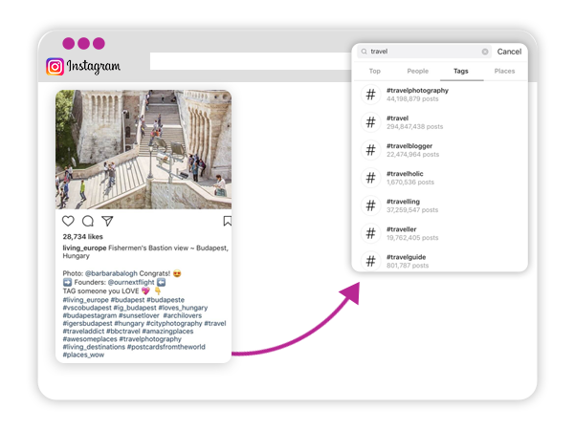Image resolution: width=574 pixels, height=430 pixels.
Task: Clear the travel search text
Action: click(485, 52)
